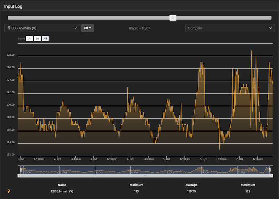The height and width of the screenshot is (199, 279).
Task: Click the navigator scrollbar center grip
Action: coord(145,176)
